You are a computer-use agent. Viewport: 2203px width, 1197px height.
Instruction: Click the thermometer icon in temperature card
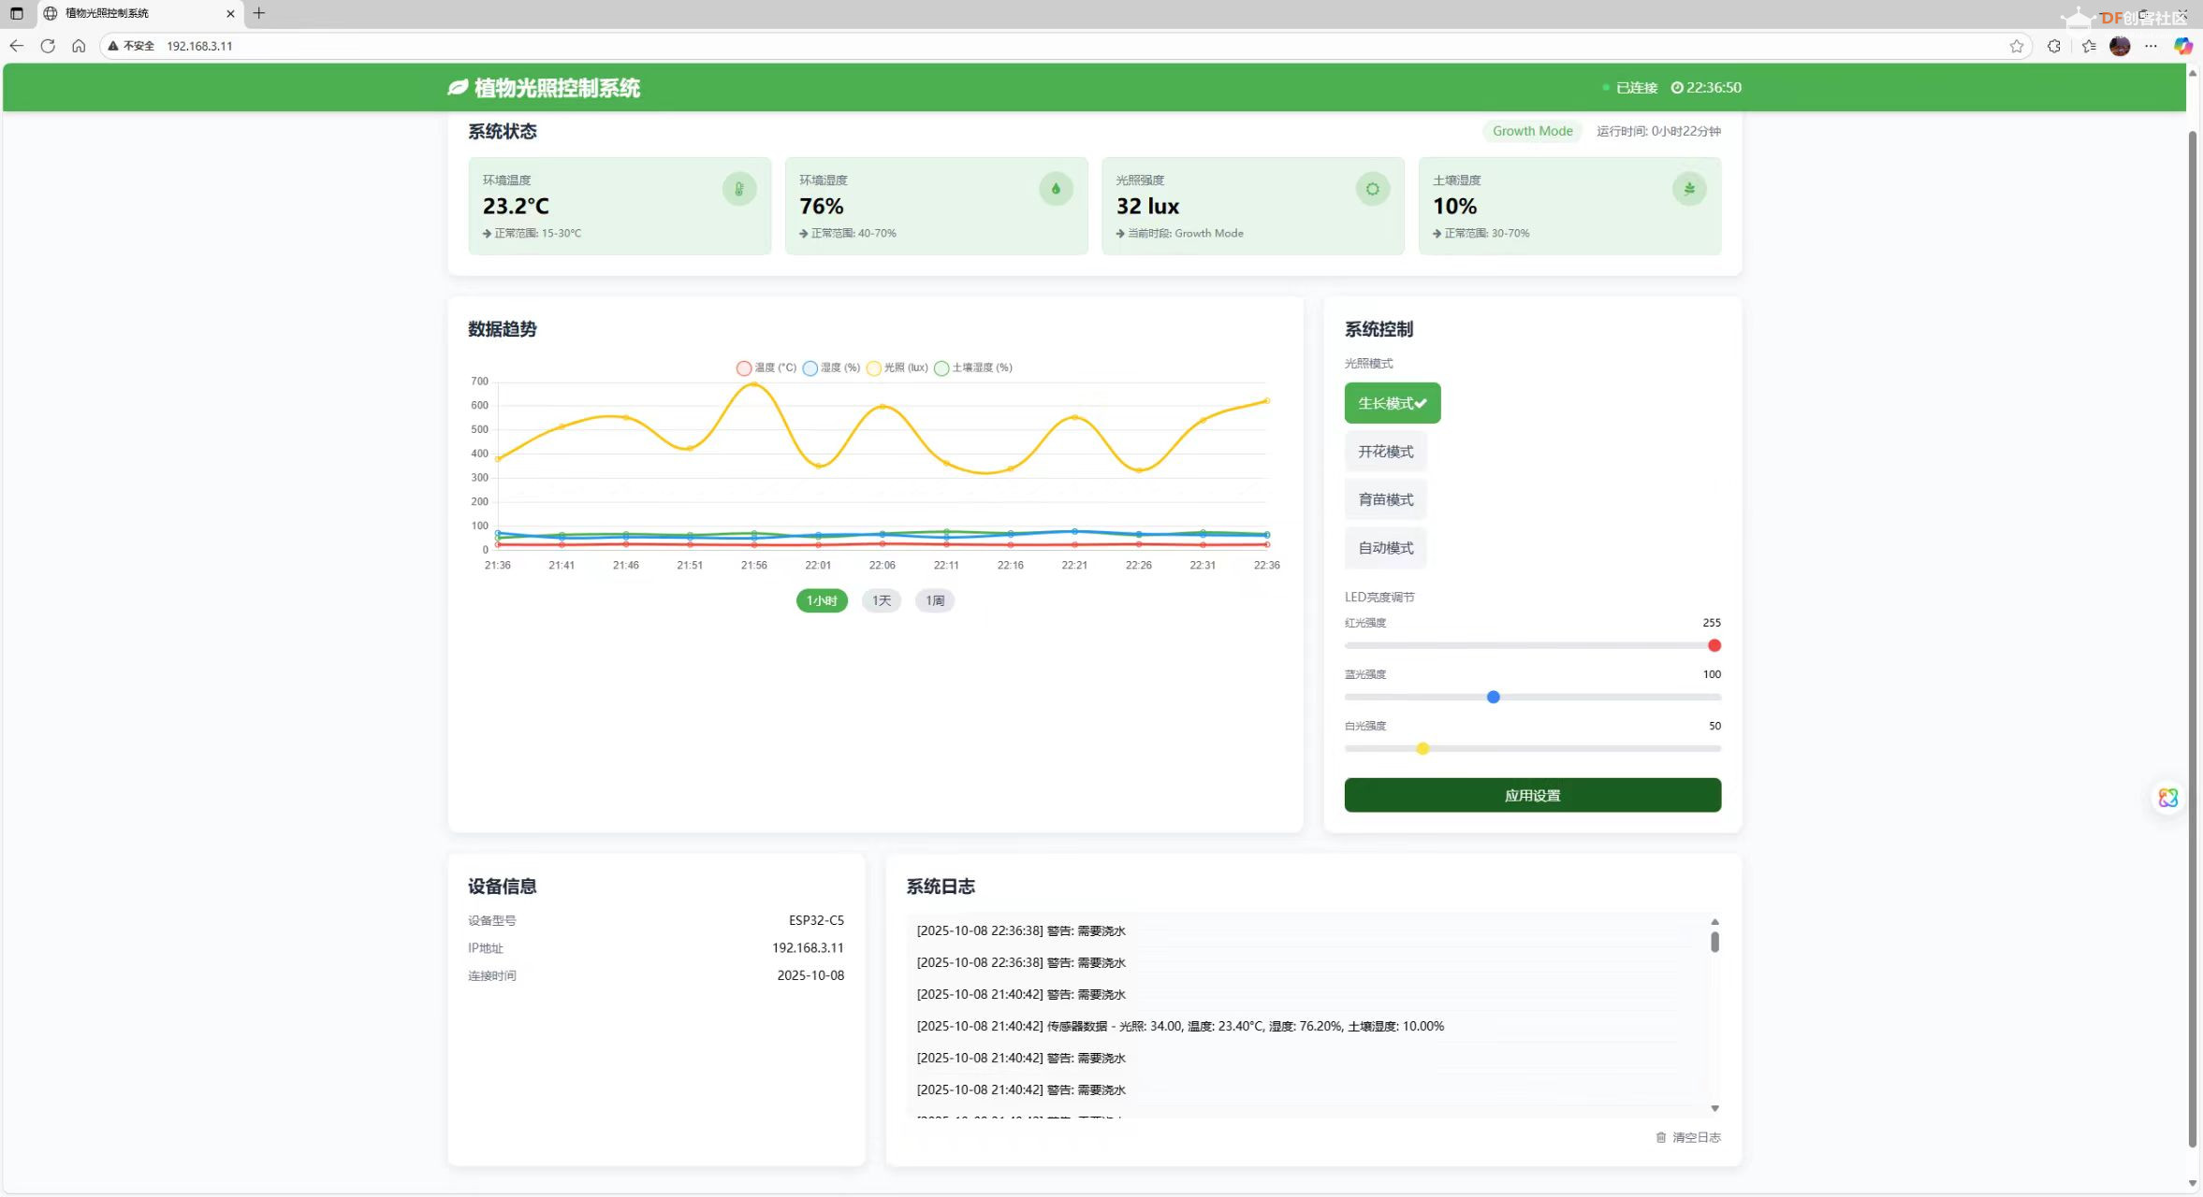click(738, 189)
